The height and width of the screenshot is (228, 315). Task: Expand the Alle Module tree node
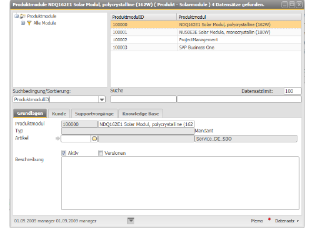(23, 23)
